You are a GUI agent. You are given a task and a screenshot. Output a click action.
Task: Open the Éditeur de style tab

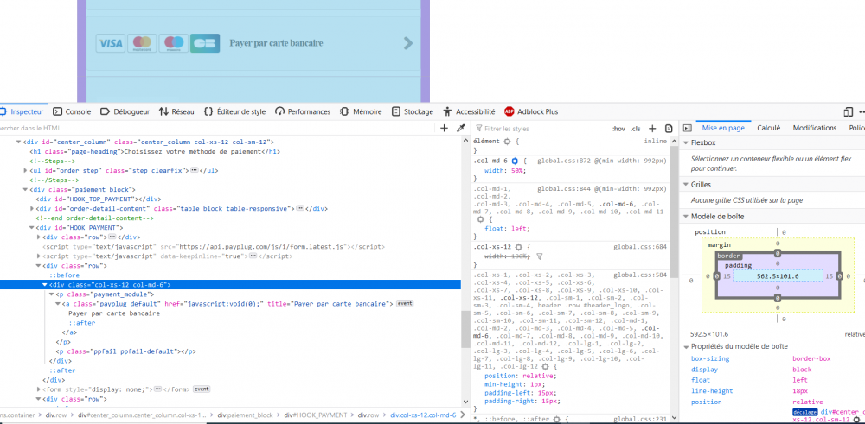pos(234,111)
